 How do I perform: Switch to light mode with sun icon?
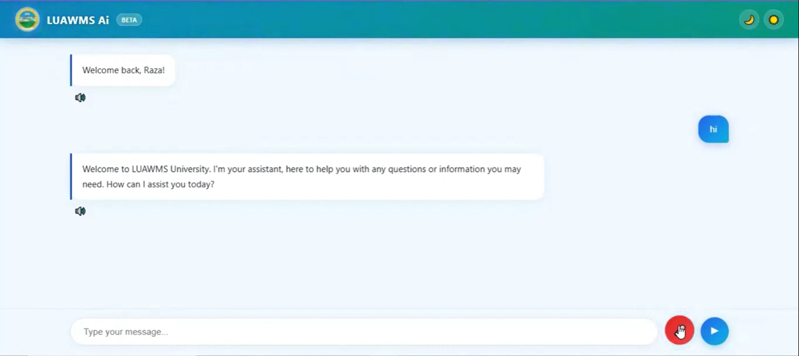click(x=774, y=20)
